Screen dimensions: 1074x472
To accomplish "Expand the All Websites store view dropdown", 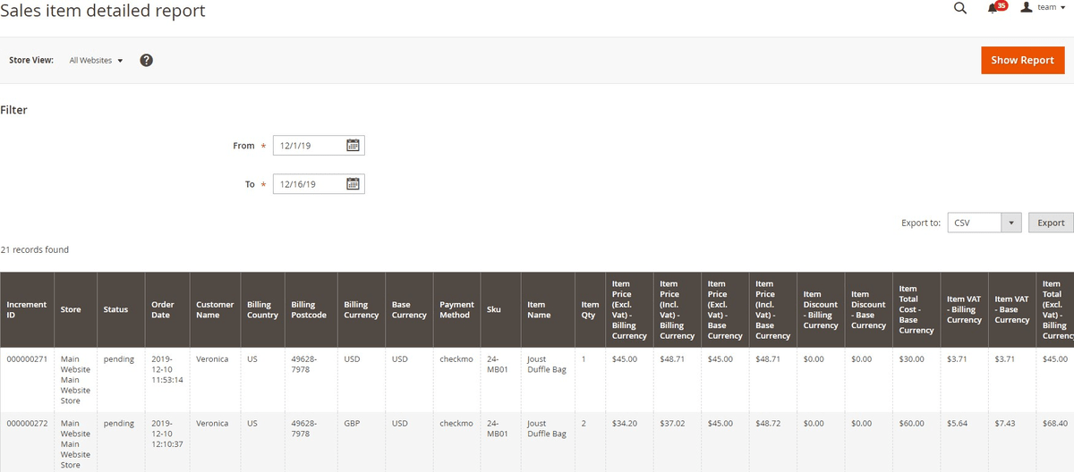I will pyautogui.click(x=96, y=60).
